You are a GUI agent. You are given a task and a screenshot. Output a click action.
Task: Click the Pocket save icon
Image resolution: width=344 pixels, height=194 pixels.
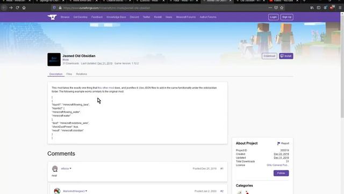coord(276,8)
